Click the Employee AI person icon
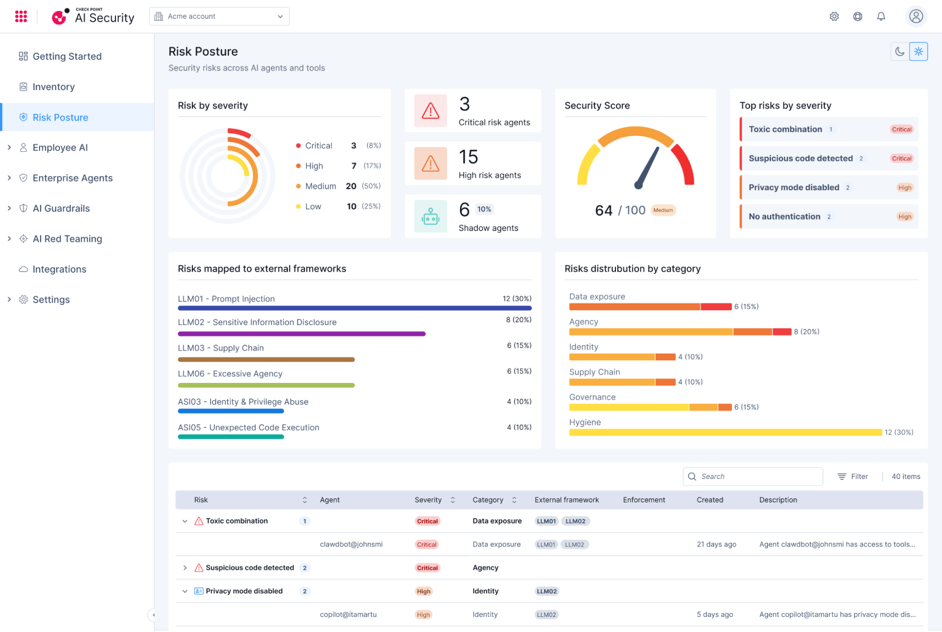 click(x=23, y=147)
